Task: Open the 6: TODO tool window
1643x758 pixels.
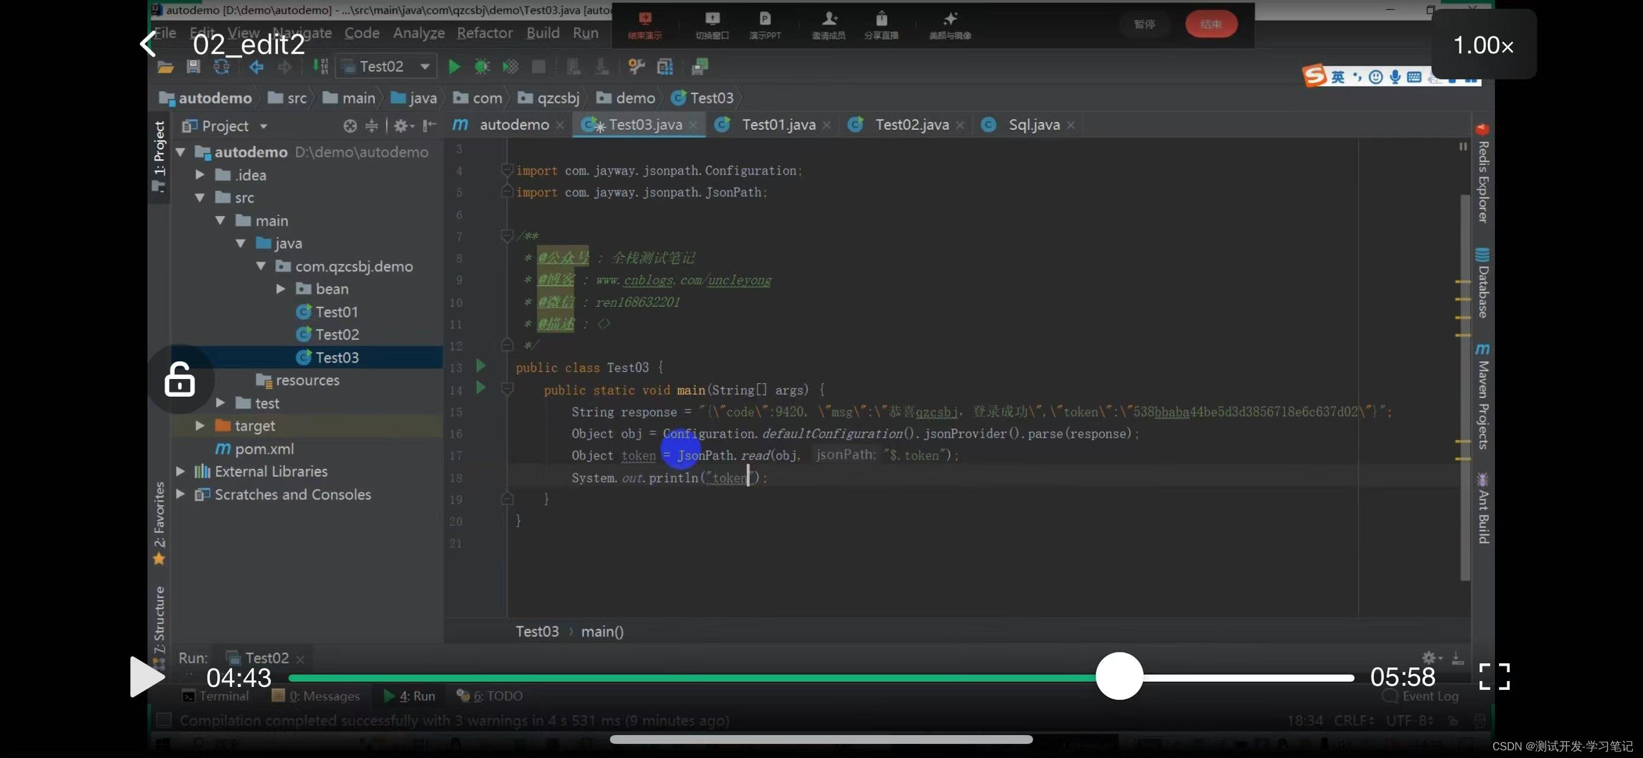Action: pos(490,696)
